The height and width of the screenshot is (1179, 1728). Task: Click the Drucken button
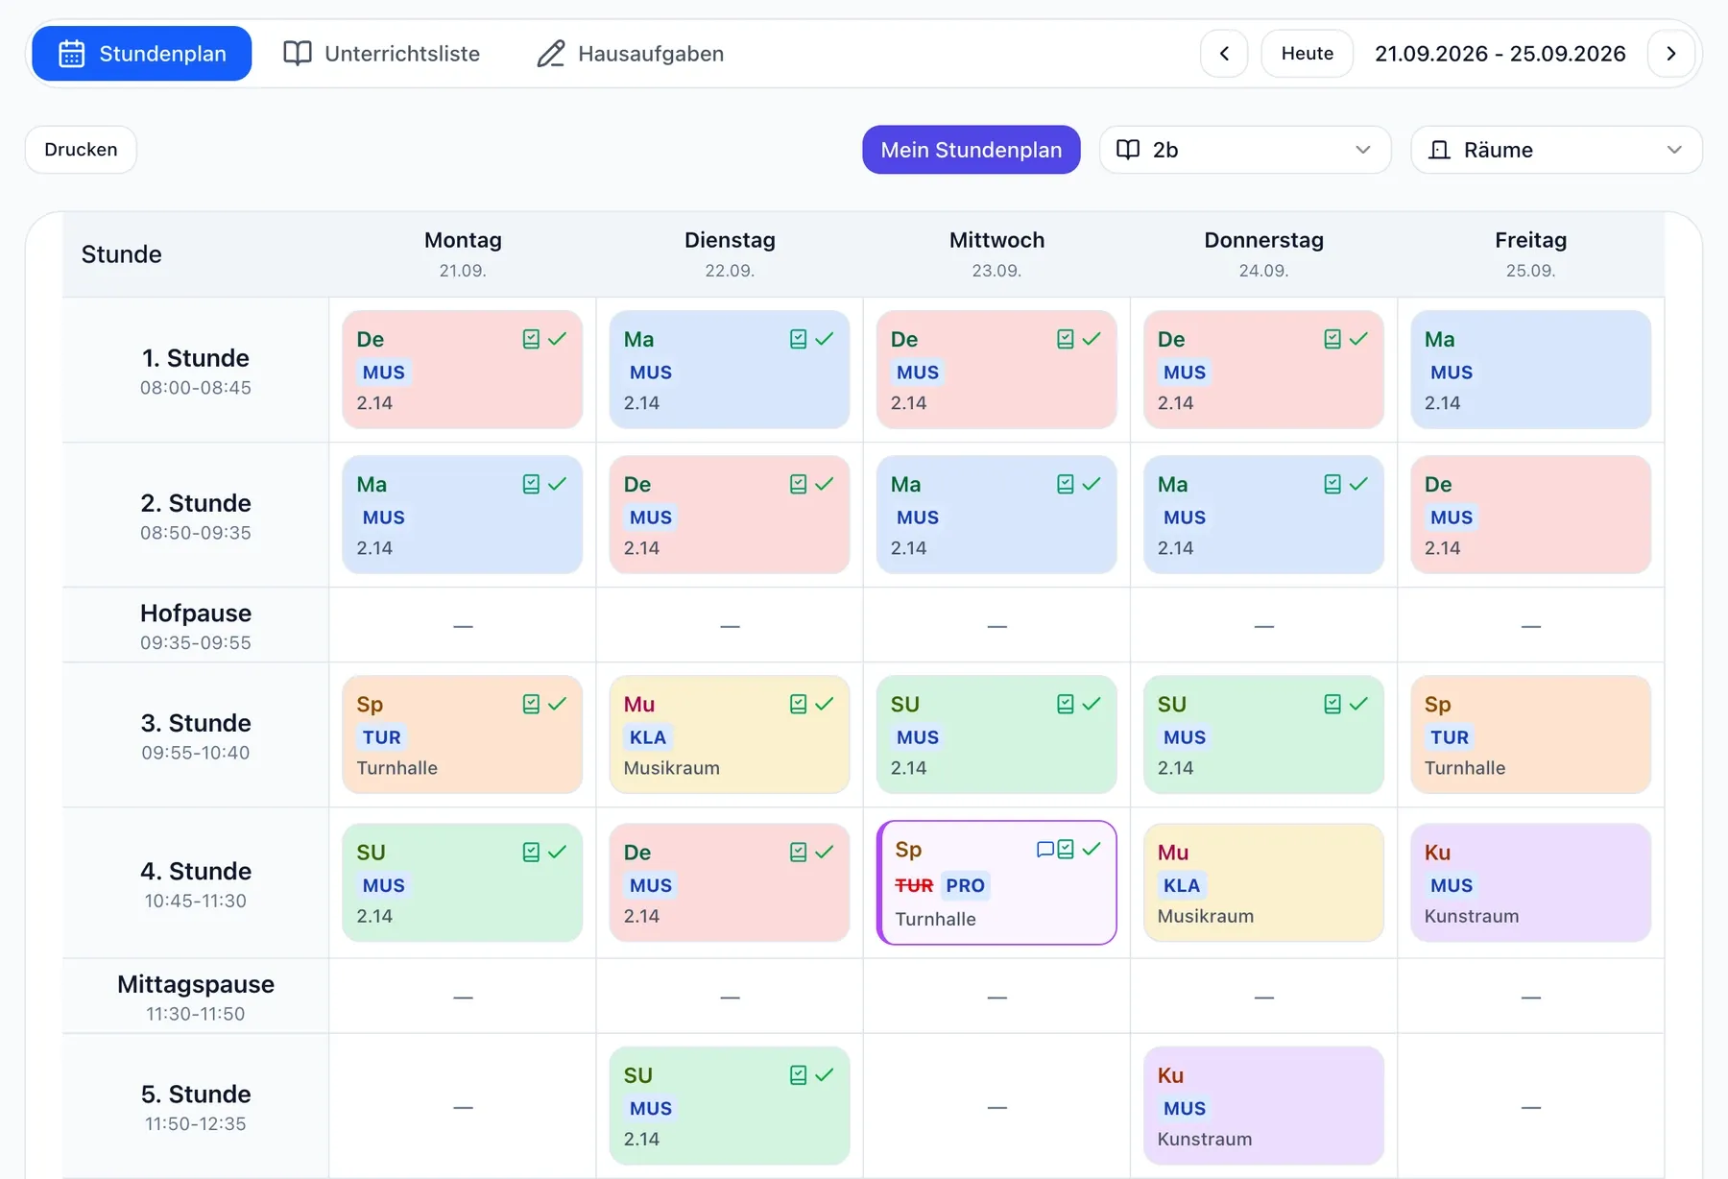(x=81, y=150)
